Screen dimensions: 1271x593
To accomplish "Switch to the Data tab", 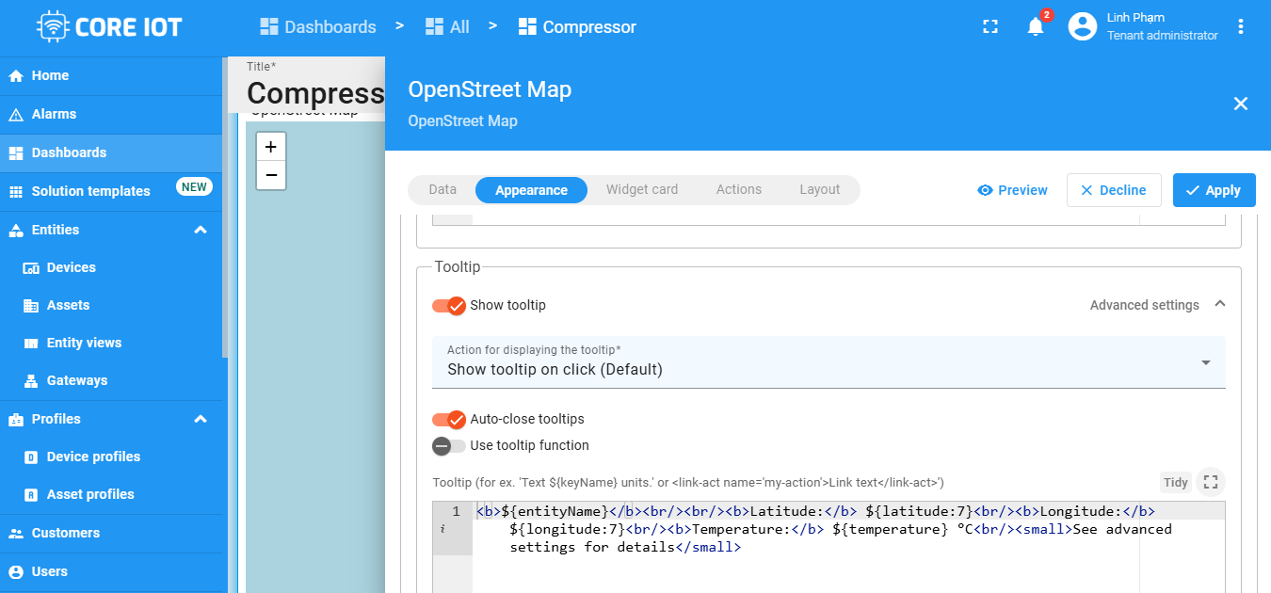I will (x=442, y=190).
